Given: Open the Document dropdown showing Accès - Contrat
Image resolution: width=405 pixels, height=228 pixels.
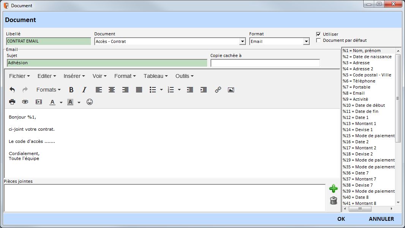Looking at the screenshot, I should pyautogui.click(x=242, y=41).
